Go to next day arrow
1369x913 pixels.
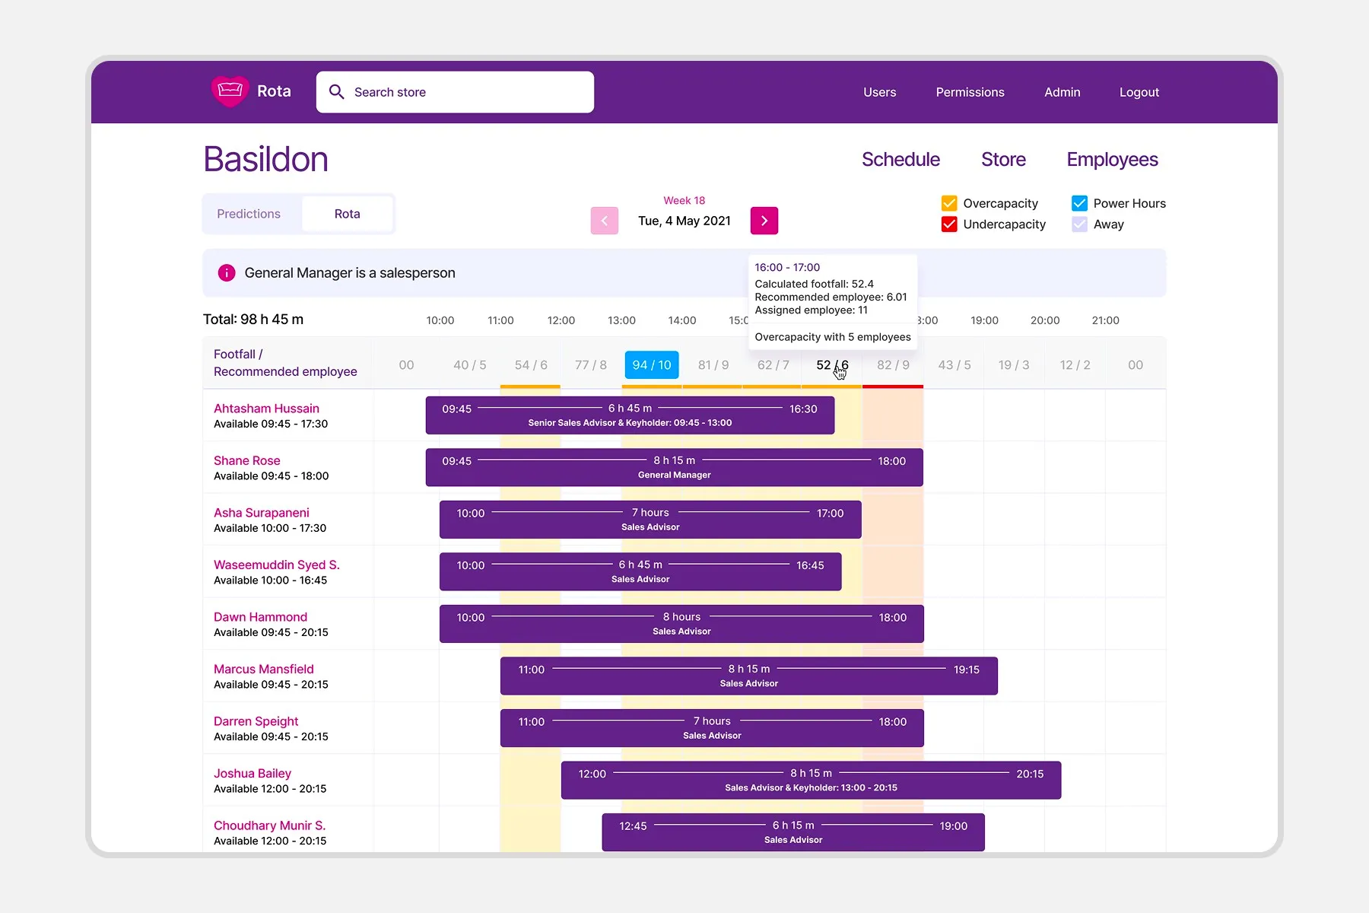(x=764, y=221)
